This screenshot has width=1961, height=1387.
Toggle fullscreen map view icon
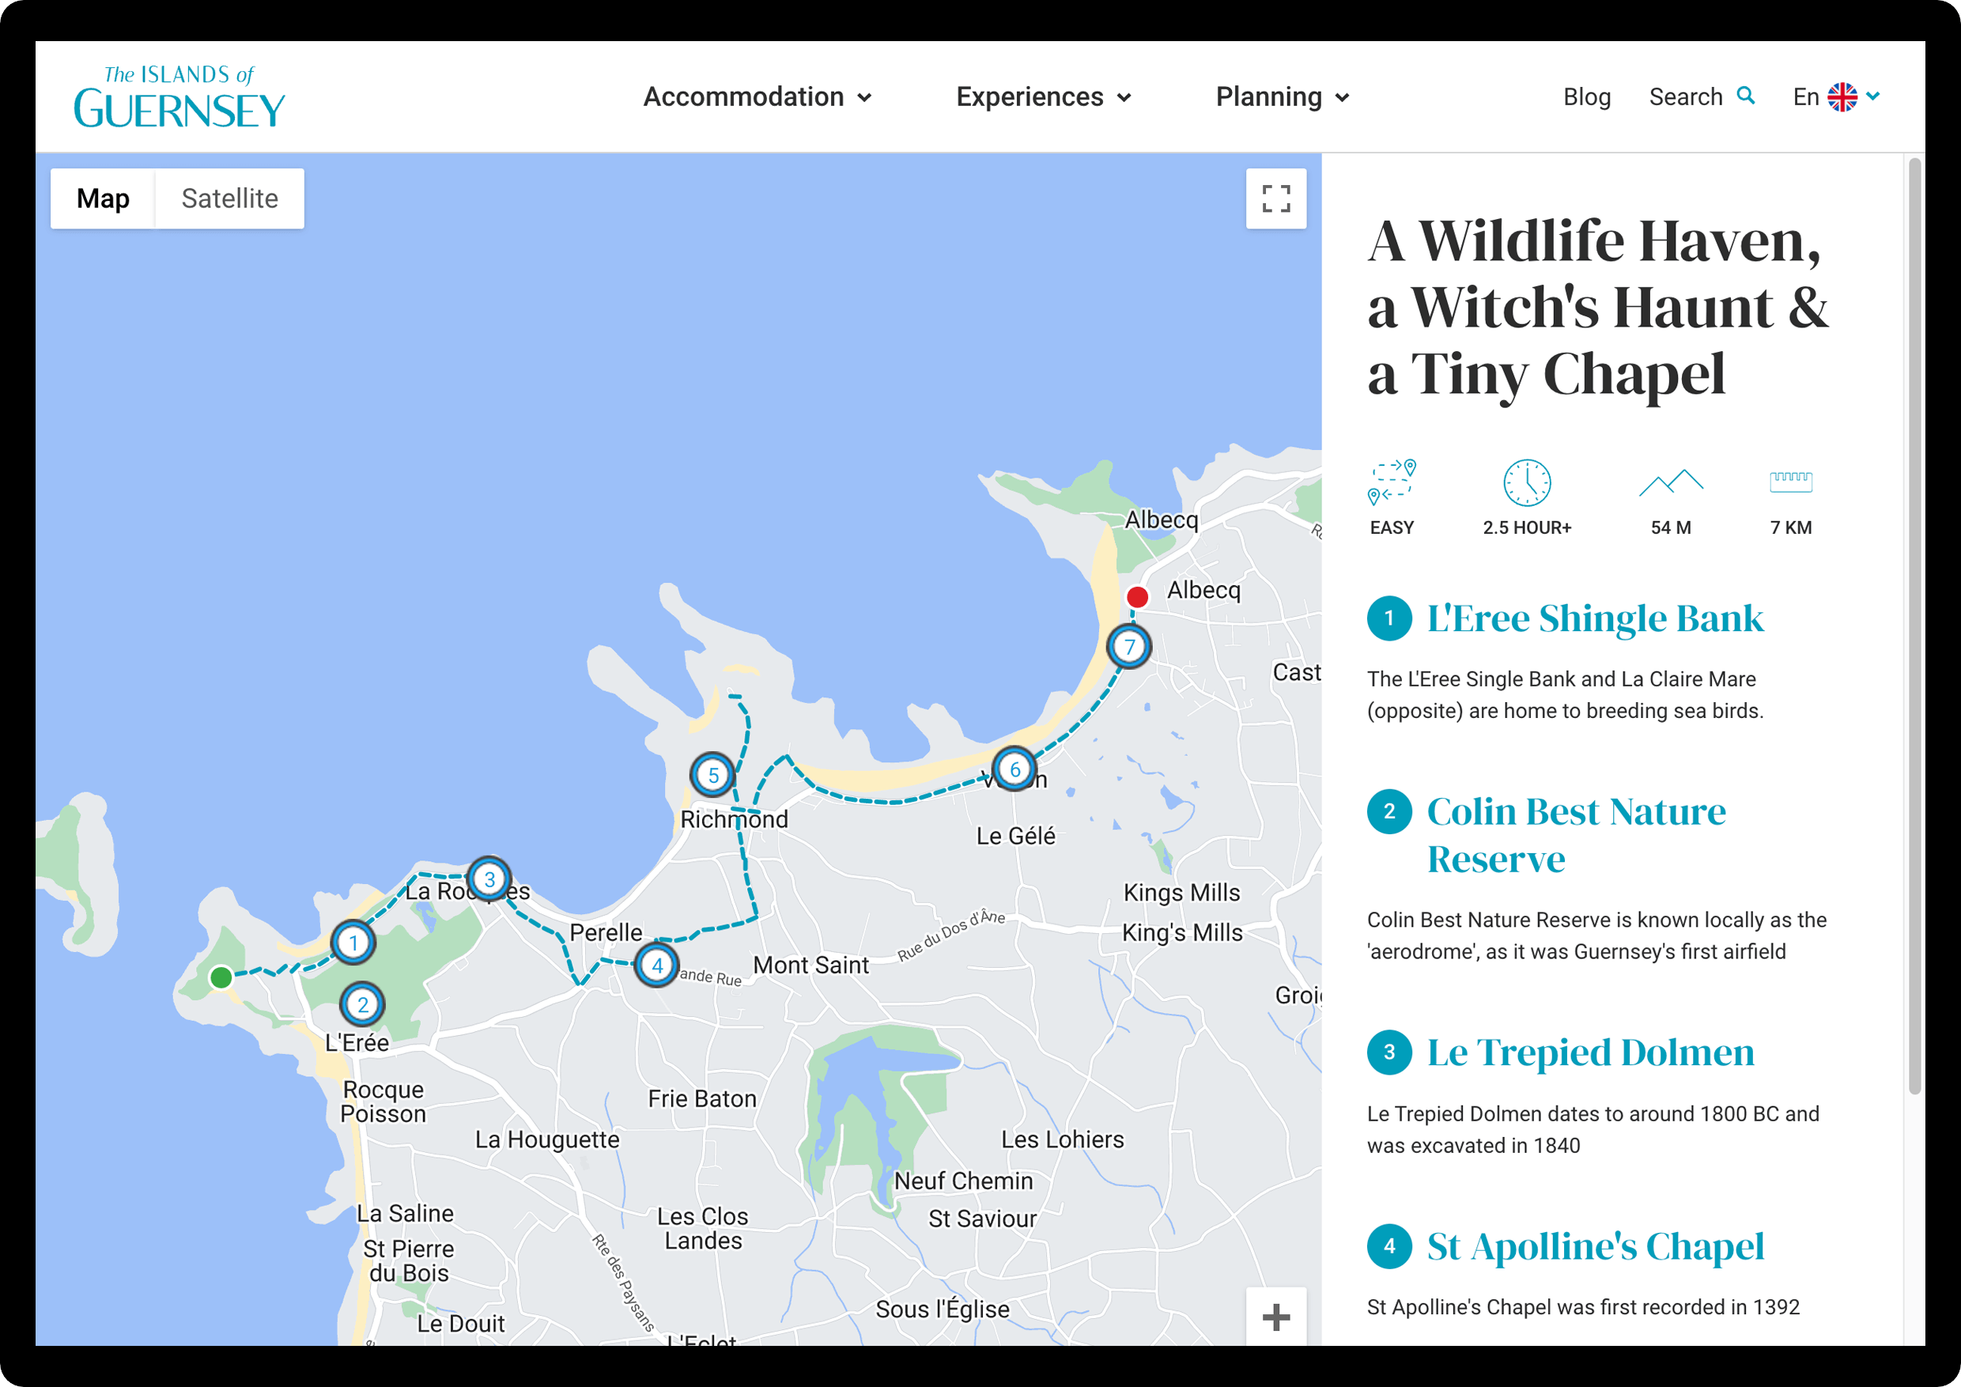1275,199
